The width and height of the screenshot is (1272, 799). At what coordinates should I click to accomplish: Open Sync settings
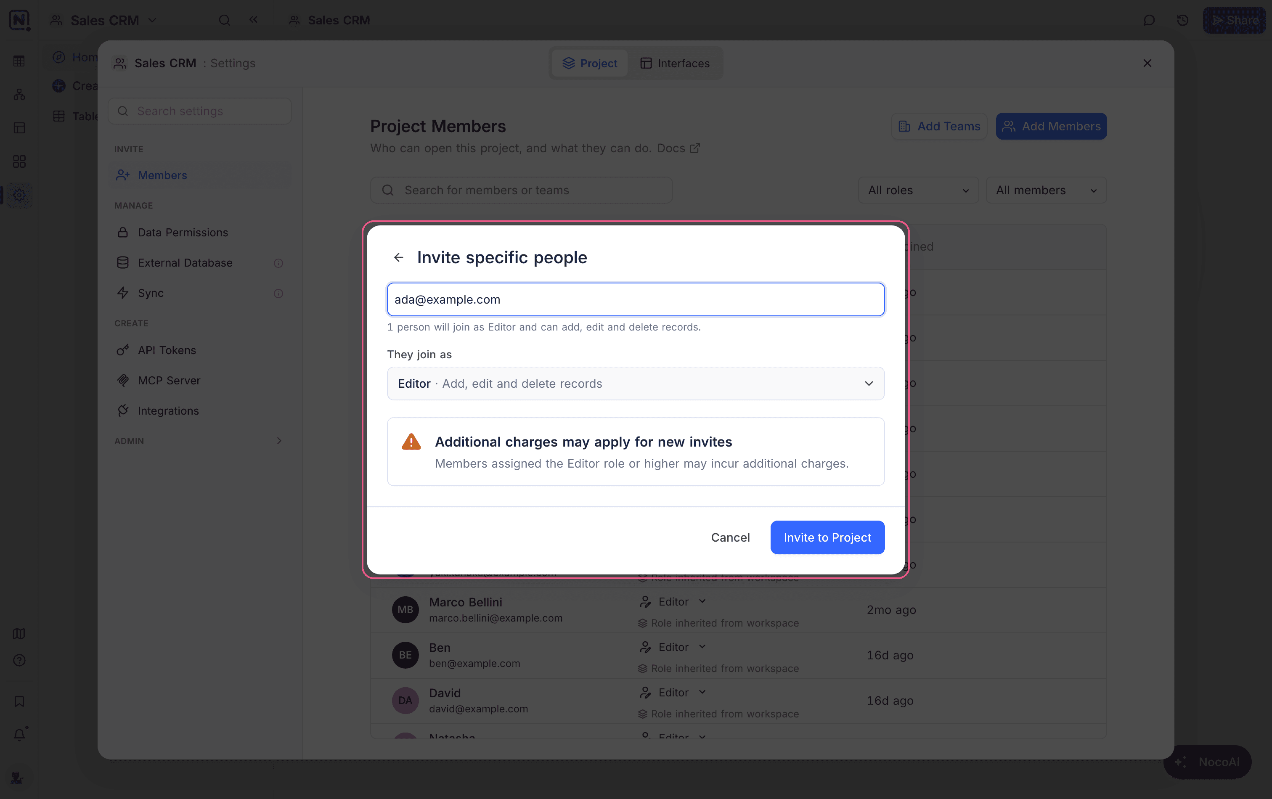click(200, 293)
